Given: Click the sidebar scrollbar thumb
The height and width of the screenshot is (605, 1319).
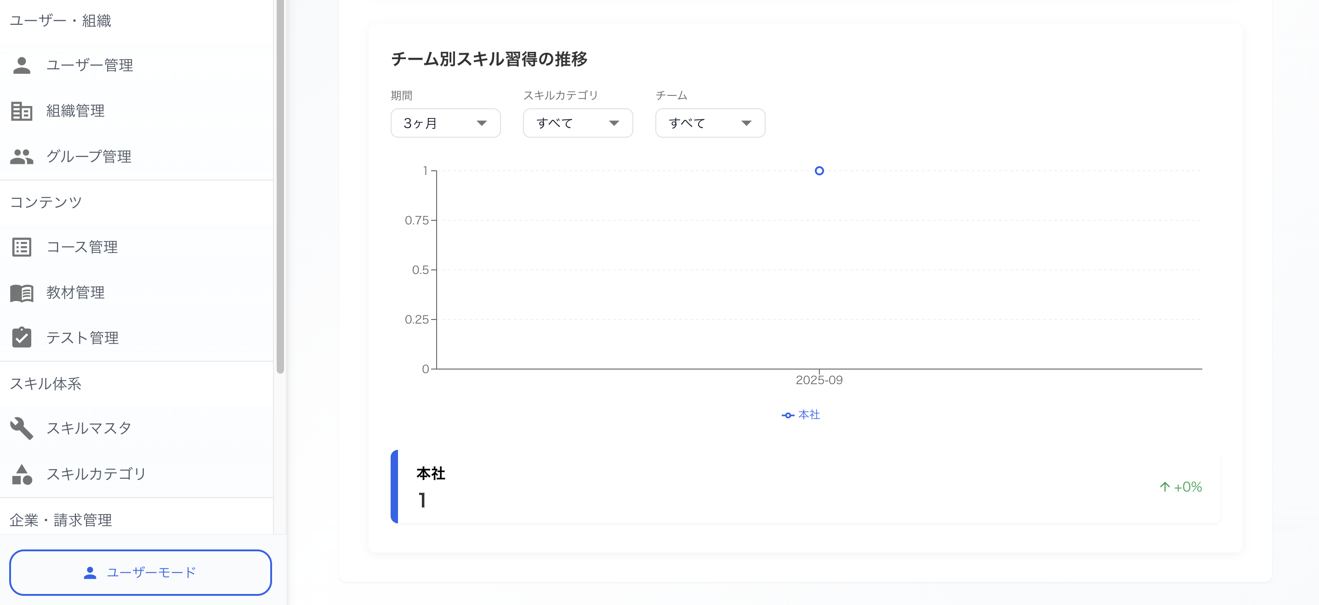Looking at the screenshot, I should click(281, 184).
